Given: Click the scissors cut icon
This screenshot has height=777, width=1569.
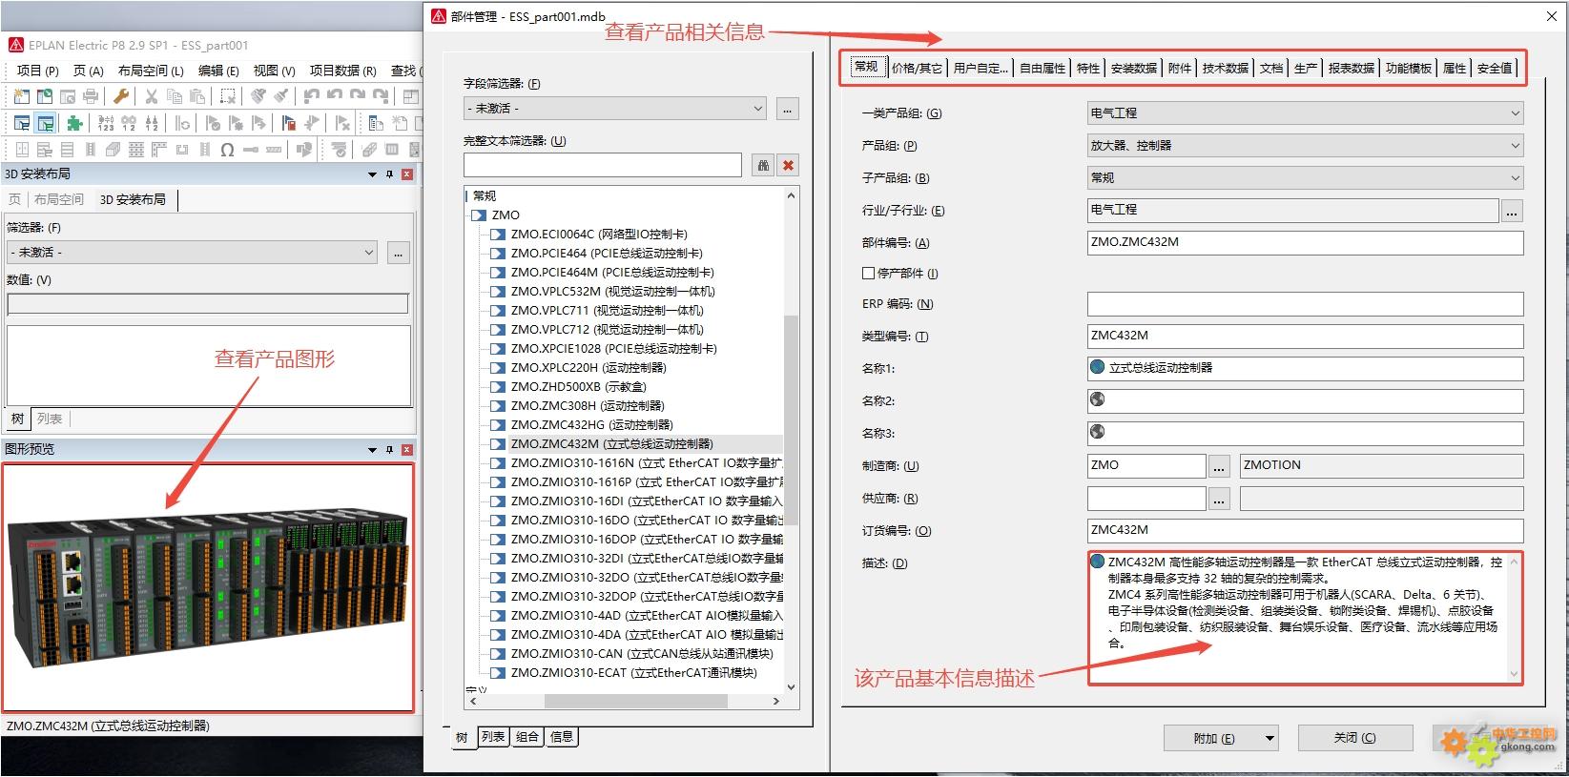Looking at the screenshot, I should (151, 96).
